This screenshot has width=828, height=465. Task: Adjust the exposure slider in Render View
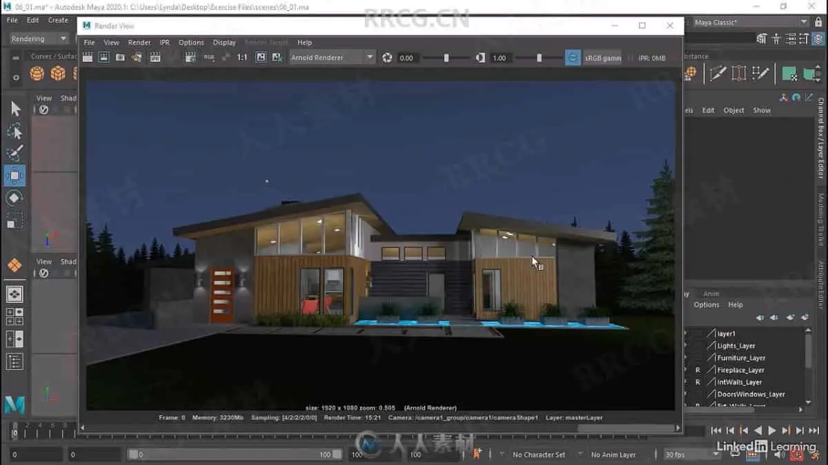(x=446, y=58)
